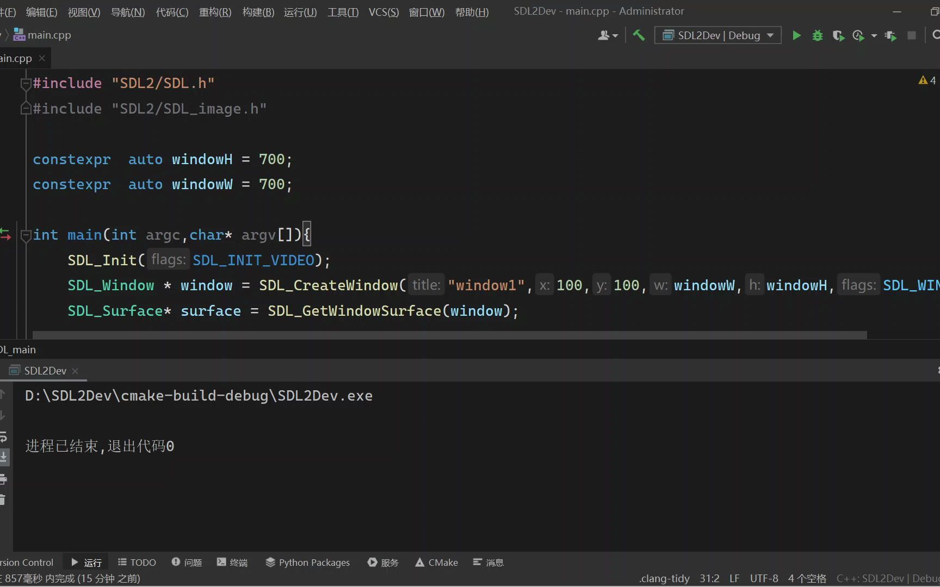Run SDL2Dev with coverage
The width and height of the screenshot is (940, 587).
point(838,35)
